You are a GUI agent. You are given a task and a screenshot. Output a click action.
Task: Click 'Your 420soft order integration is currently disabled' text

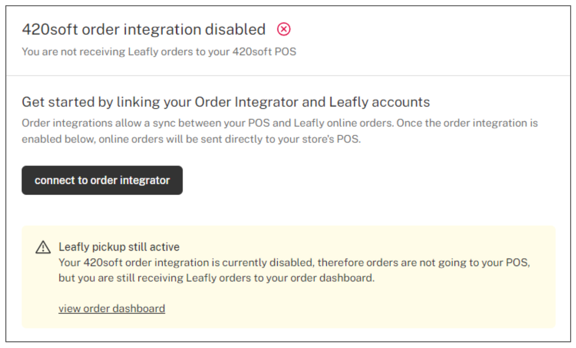[x=186, y=263]
